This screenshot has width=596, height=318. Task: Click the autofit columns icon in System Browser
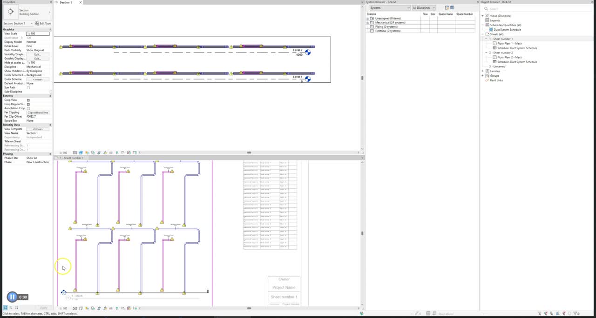tap(452, 8)
